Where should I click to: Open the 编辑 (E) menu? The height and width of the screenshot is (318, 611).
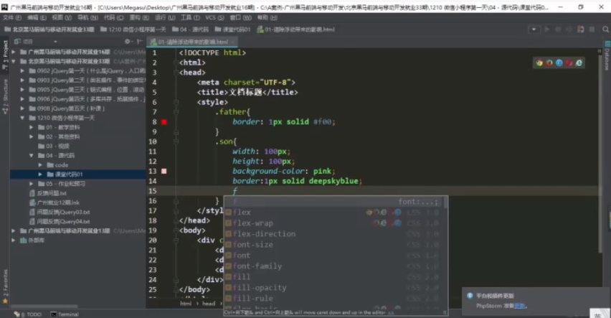coord(37,17)
